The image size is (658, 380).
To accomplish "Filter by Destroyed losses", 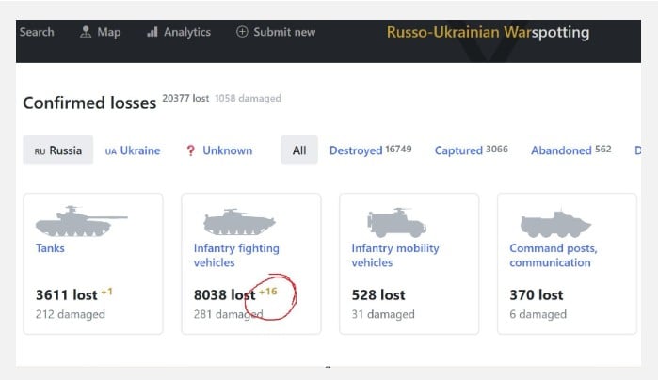I will (x=356, y=150).
